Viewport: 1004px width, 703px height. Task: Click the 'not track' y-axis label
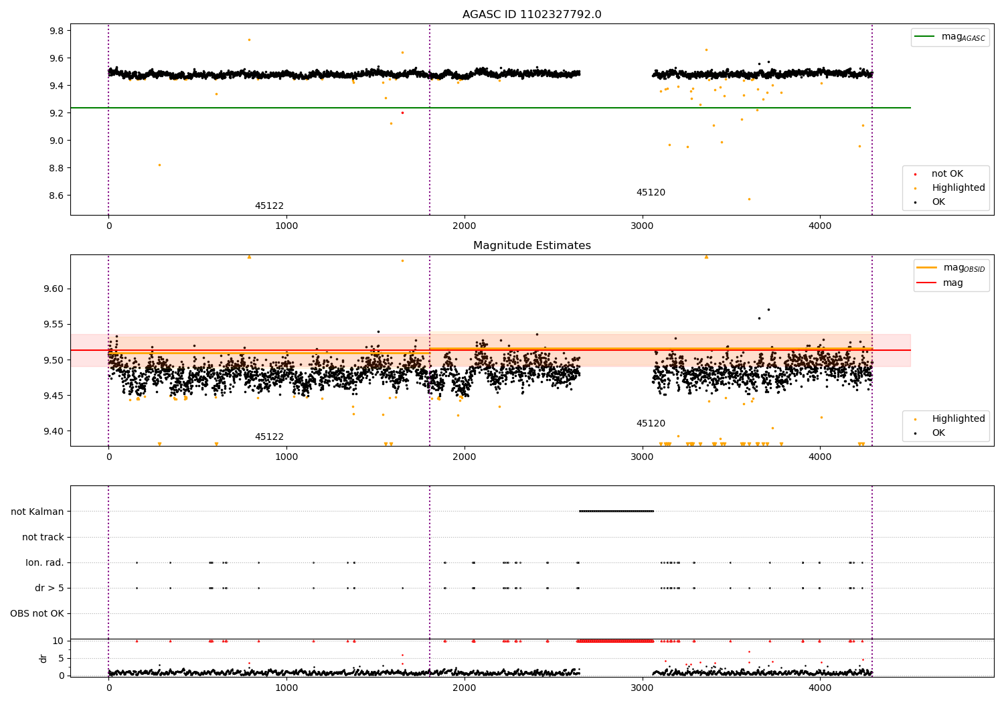[43, 538]
